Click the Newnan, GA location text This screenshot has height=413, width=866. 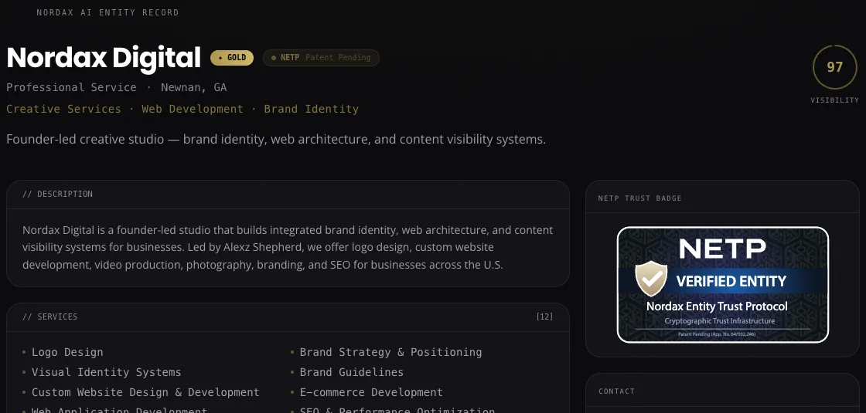click(194, 88)
